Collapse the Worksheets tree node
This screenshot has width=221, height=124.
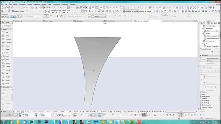202,29
